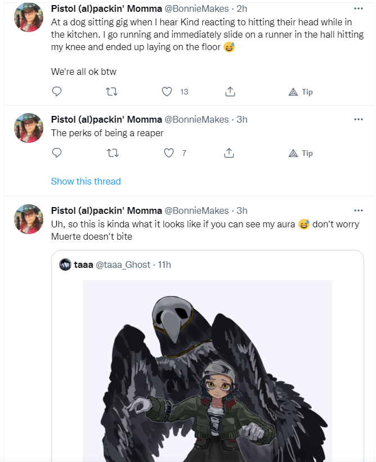Open the @BonnieMakes handle on the 2h tweet
The width and height of the screenshot is (376, 462).
click(x=196, y=9)
